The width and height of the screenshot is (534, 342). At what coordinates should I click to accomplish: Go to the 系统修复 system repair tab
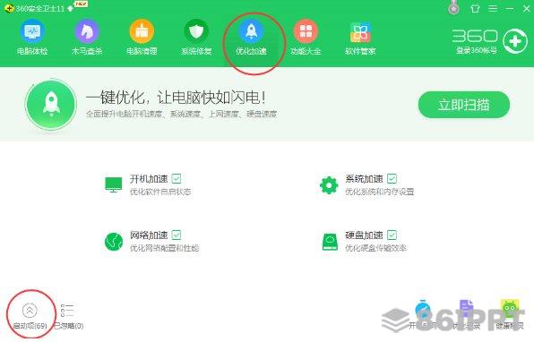[196, 38]
